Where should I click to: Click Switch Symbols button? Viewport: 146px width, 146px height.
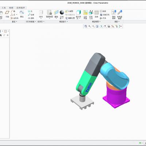[x=105, y=15]
